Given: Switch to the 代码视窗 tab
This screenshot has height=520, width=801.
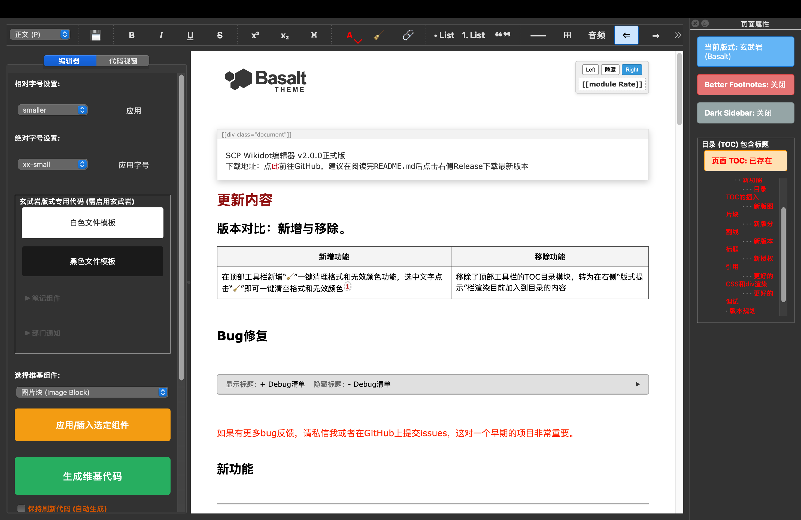Looking at the screenshot, I should 123,61.
